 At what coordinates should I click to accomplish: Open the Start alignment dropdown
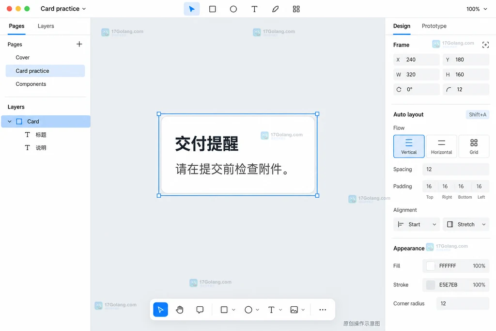416,224
